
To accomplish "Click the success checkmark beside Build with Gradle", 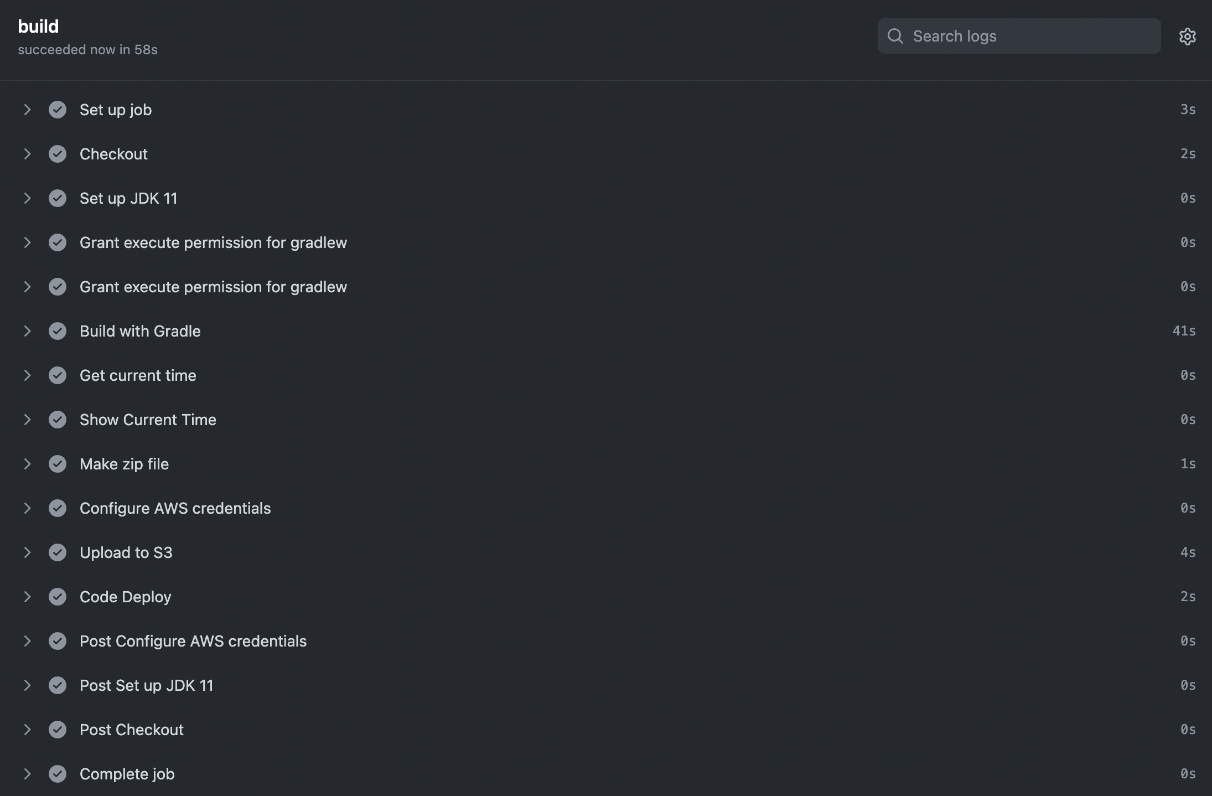I will point(58,331).
